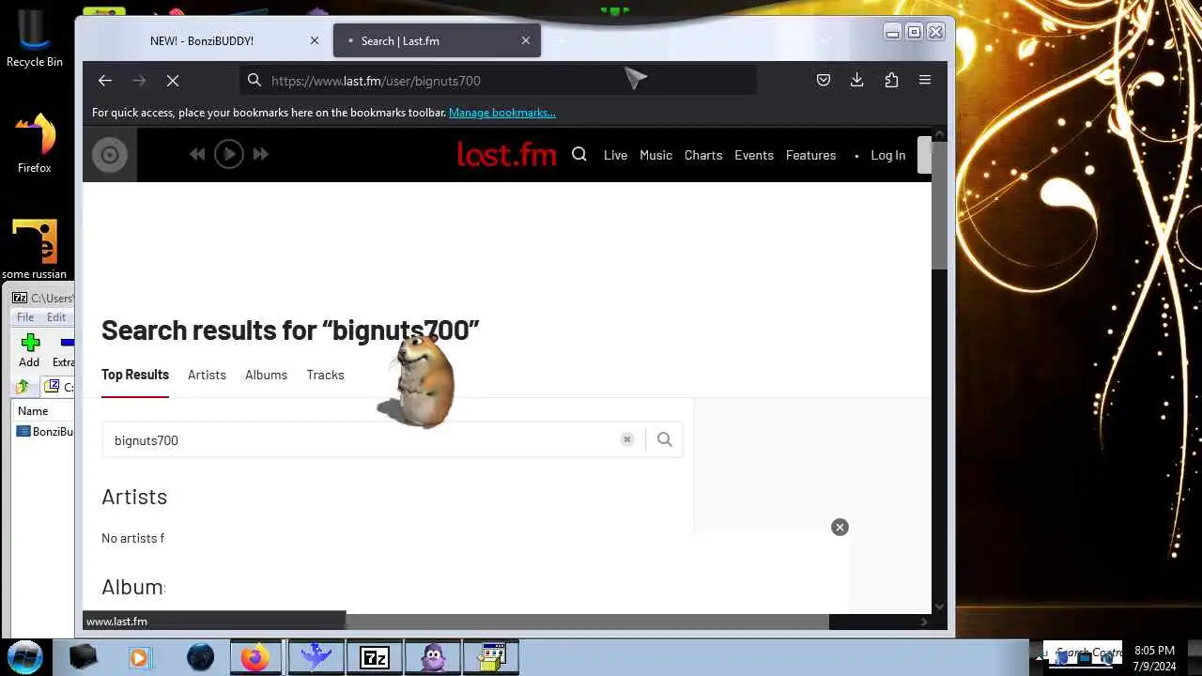Go to Events on Last.fm
The image size is (1202, 676).
754,155
